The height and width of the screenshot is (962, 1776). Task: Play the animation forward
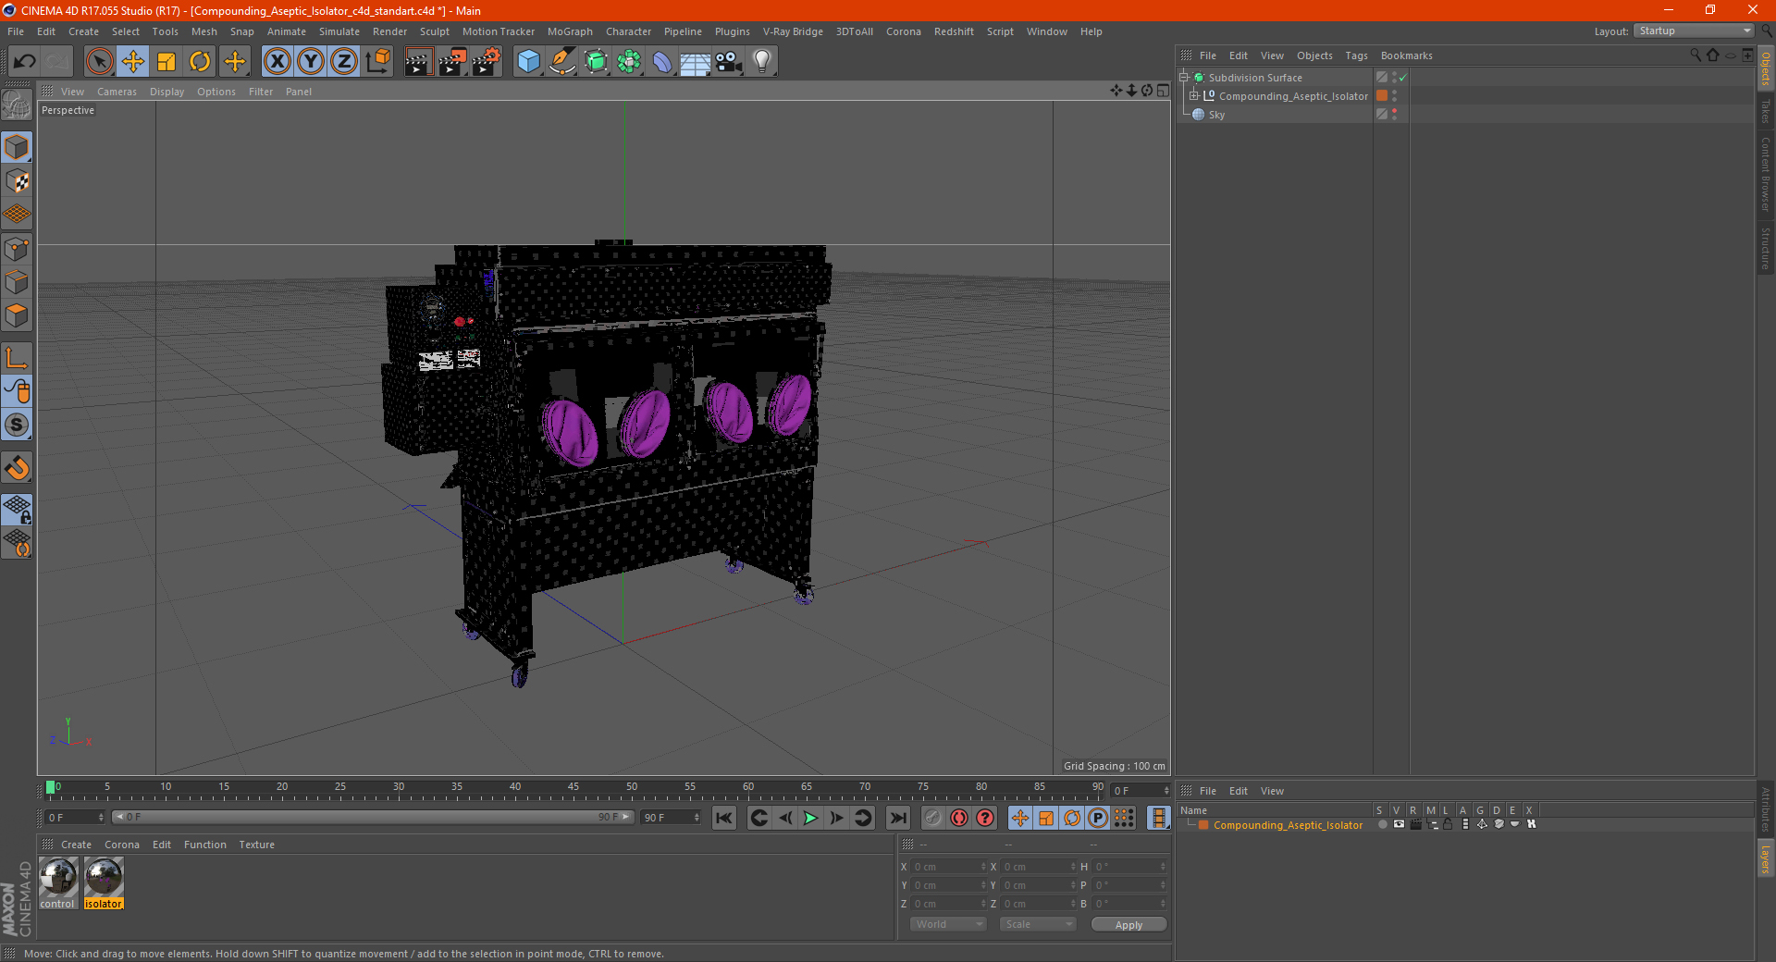(810, 818)
